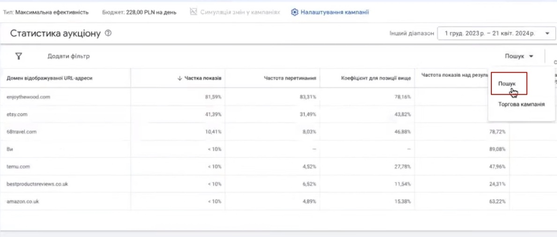Click Додати фільтр
557x237 pixels.
pyautogui.click(x=68, y=56)
